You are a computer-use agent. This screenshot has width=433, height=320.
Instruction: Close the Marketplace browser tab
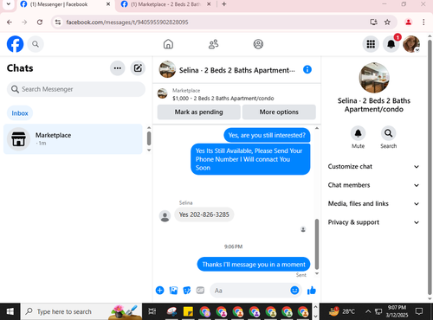click(x=209, y=4)
